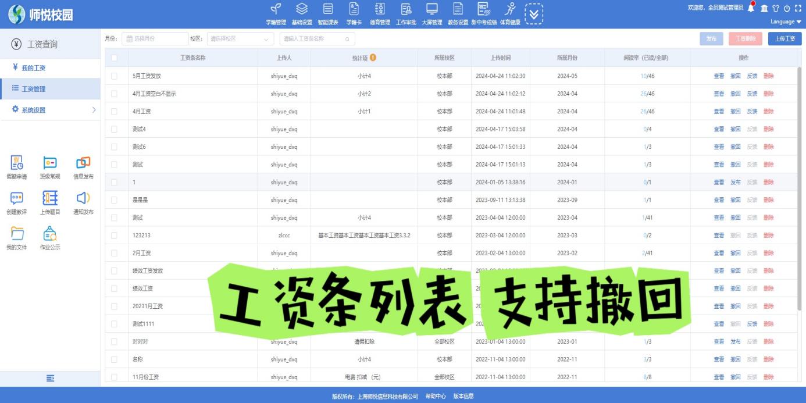Switch to 我的工资 in sidebar
This screenshot has width=806, height=403.
point(33,68)
